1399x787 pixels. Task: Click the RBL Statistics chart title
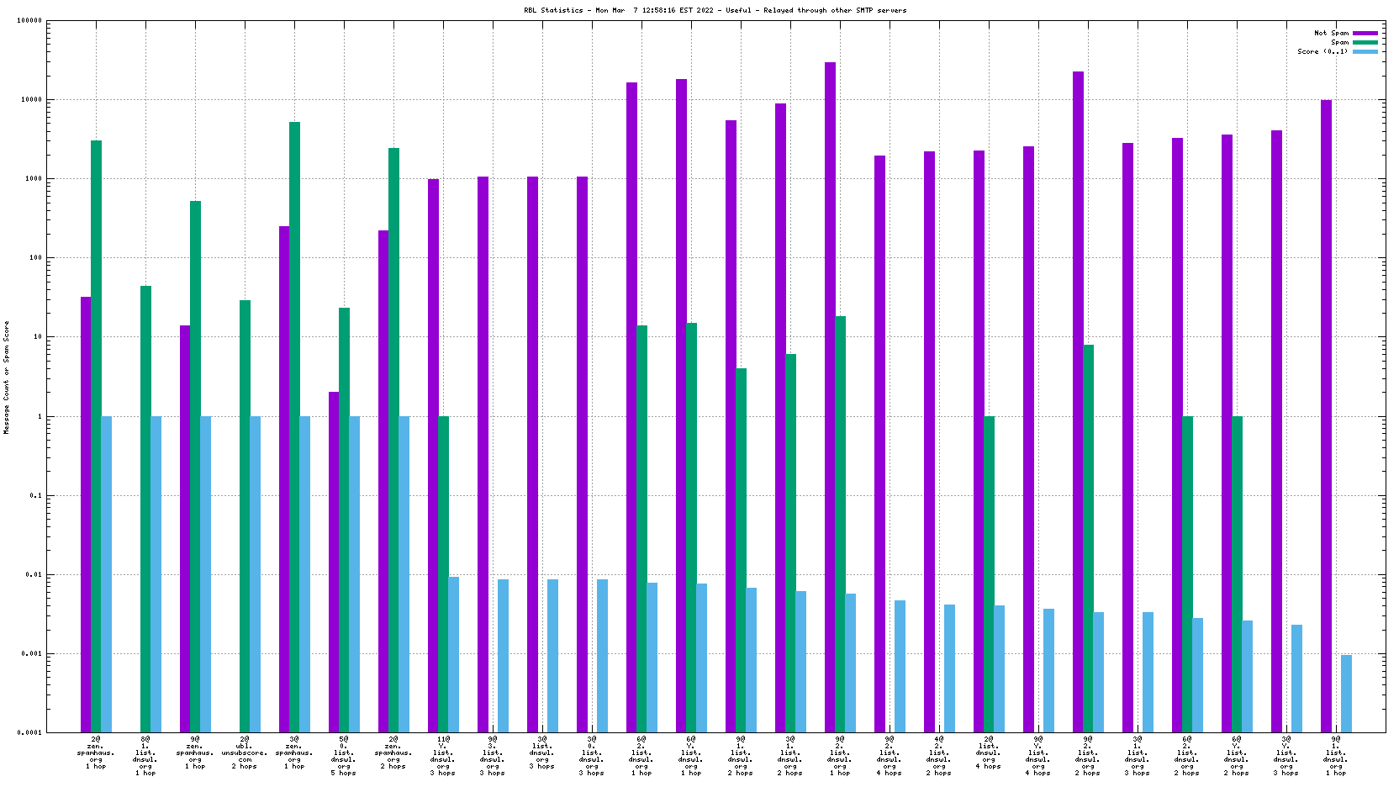pyautogui.click(x=715, y=10)
